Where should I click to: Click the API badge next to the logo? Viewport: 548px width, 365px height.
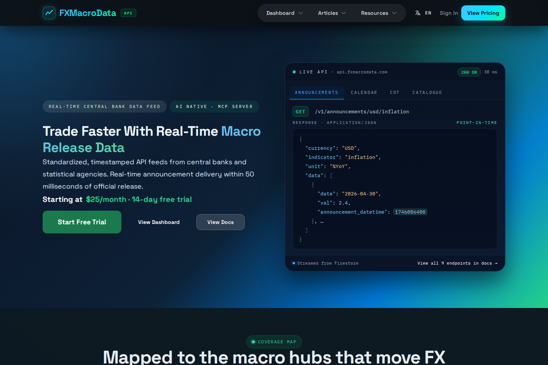(x=128, y=13)
